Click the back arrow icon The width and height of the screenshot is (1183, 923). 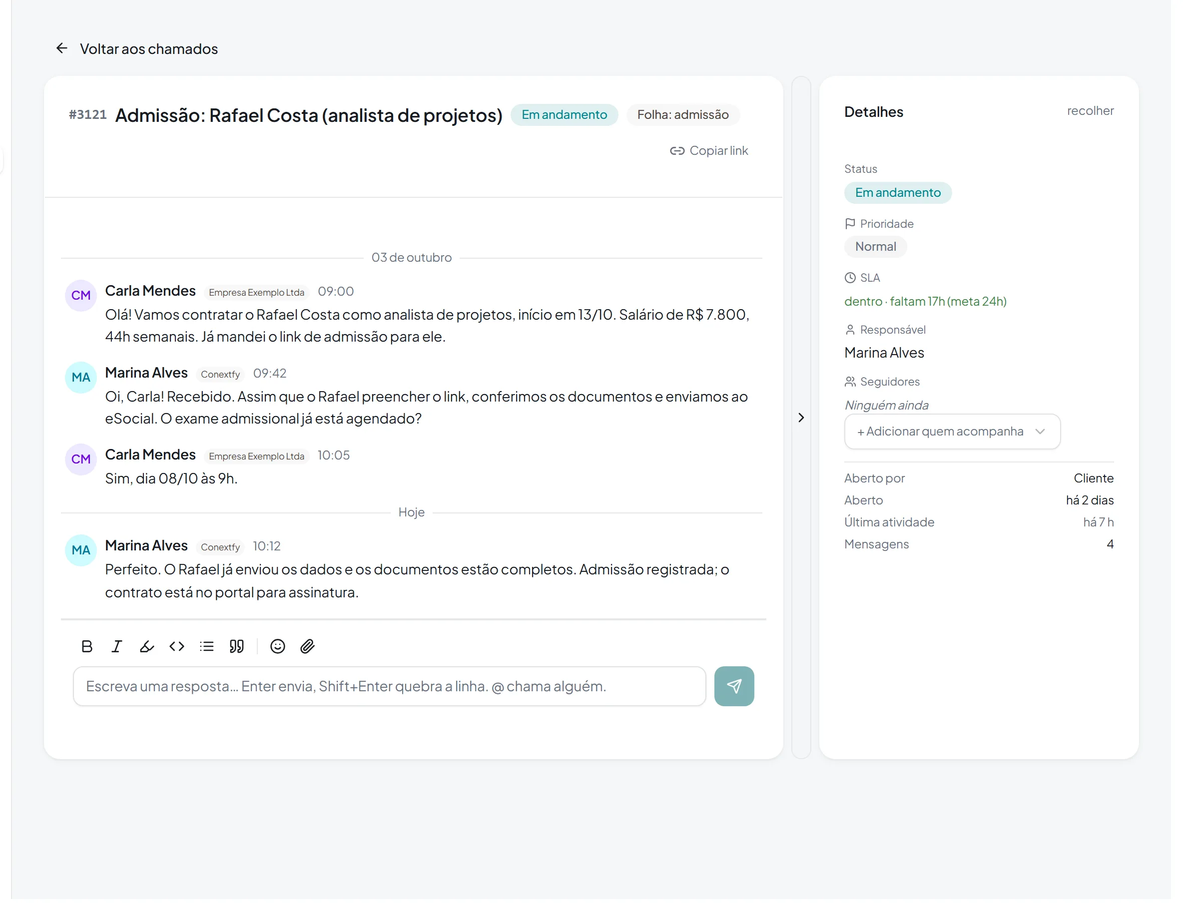[62, 49]
